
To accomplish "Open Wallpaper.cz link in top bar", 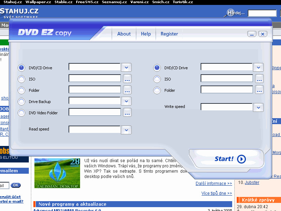I will click(38, 2).
